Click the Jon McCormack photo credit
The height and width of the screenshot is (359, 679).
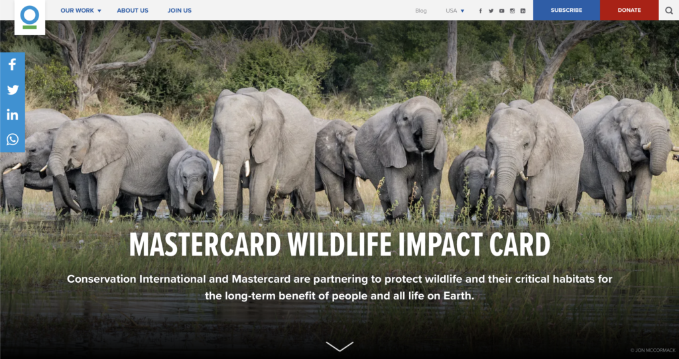[x=652, y=350]
